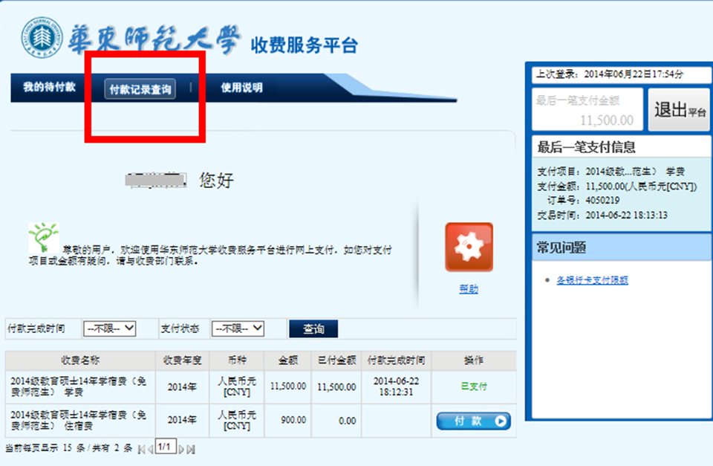Click the 上次登录 last-login time text
713x466 pixels.
click(609, 74)
